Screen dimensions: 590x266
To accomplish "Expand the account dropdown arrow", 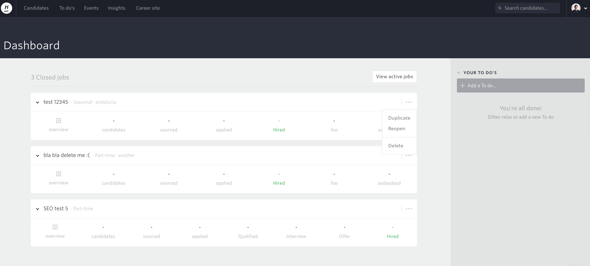I will point(586,8).
